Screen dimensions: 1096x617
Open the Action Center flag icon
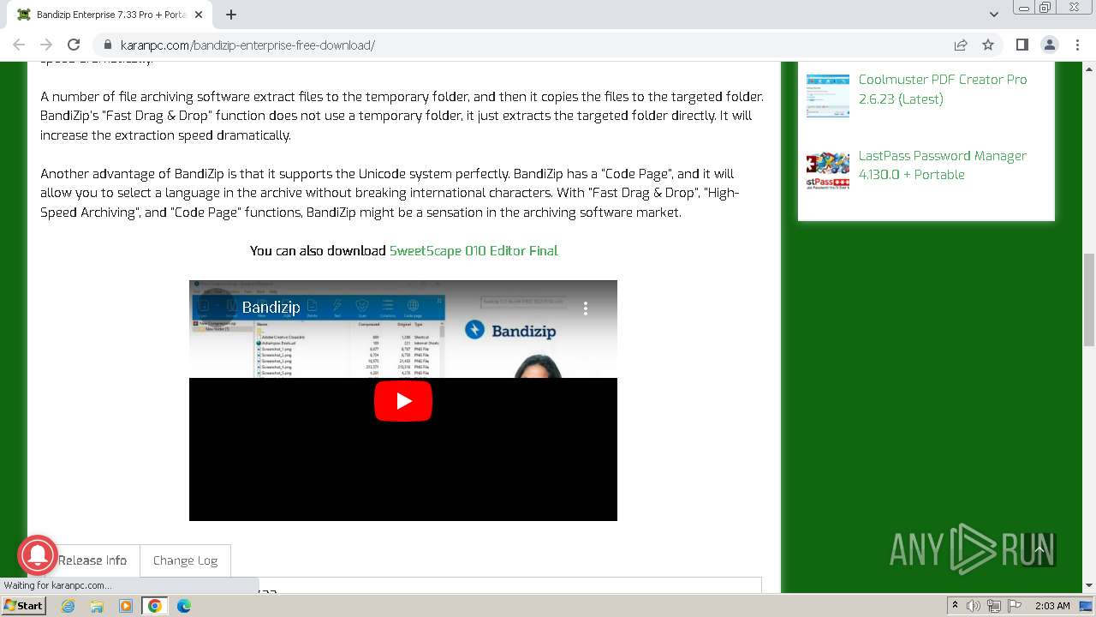[x=1014, y=606]
